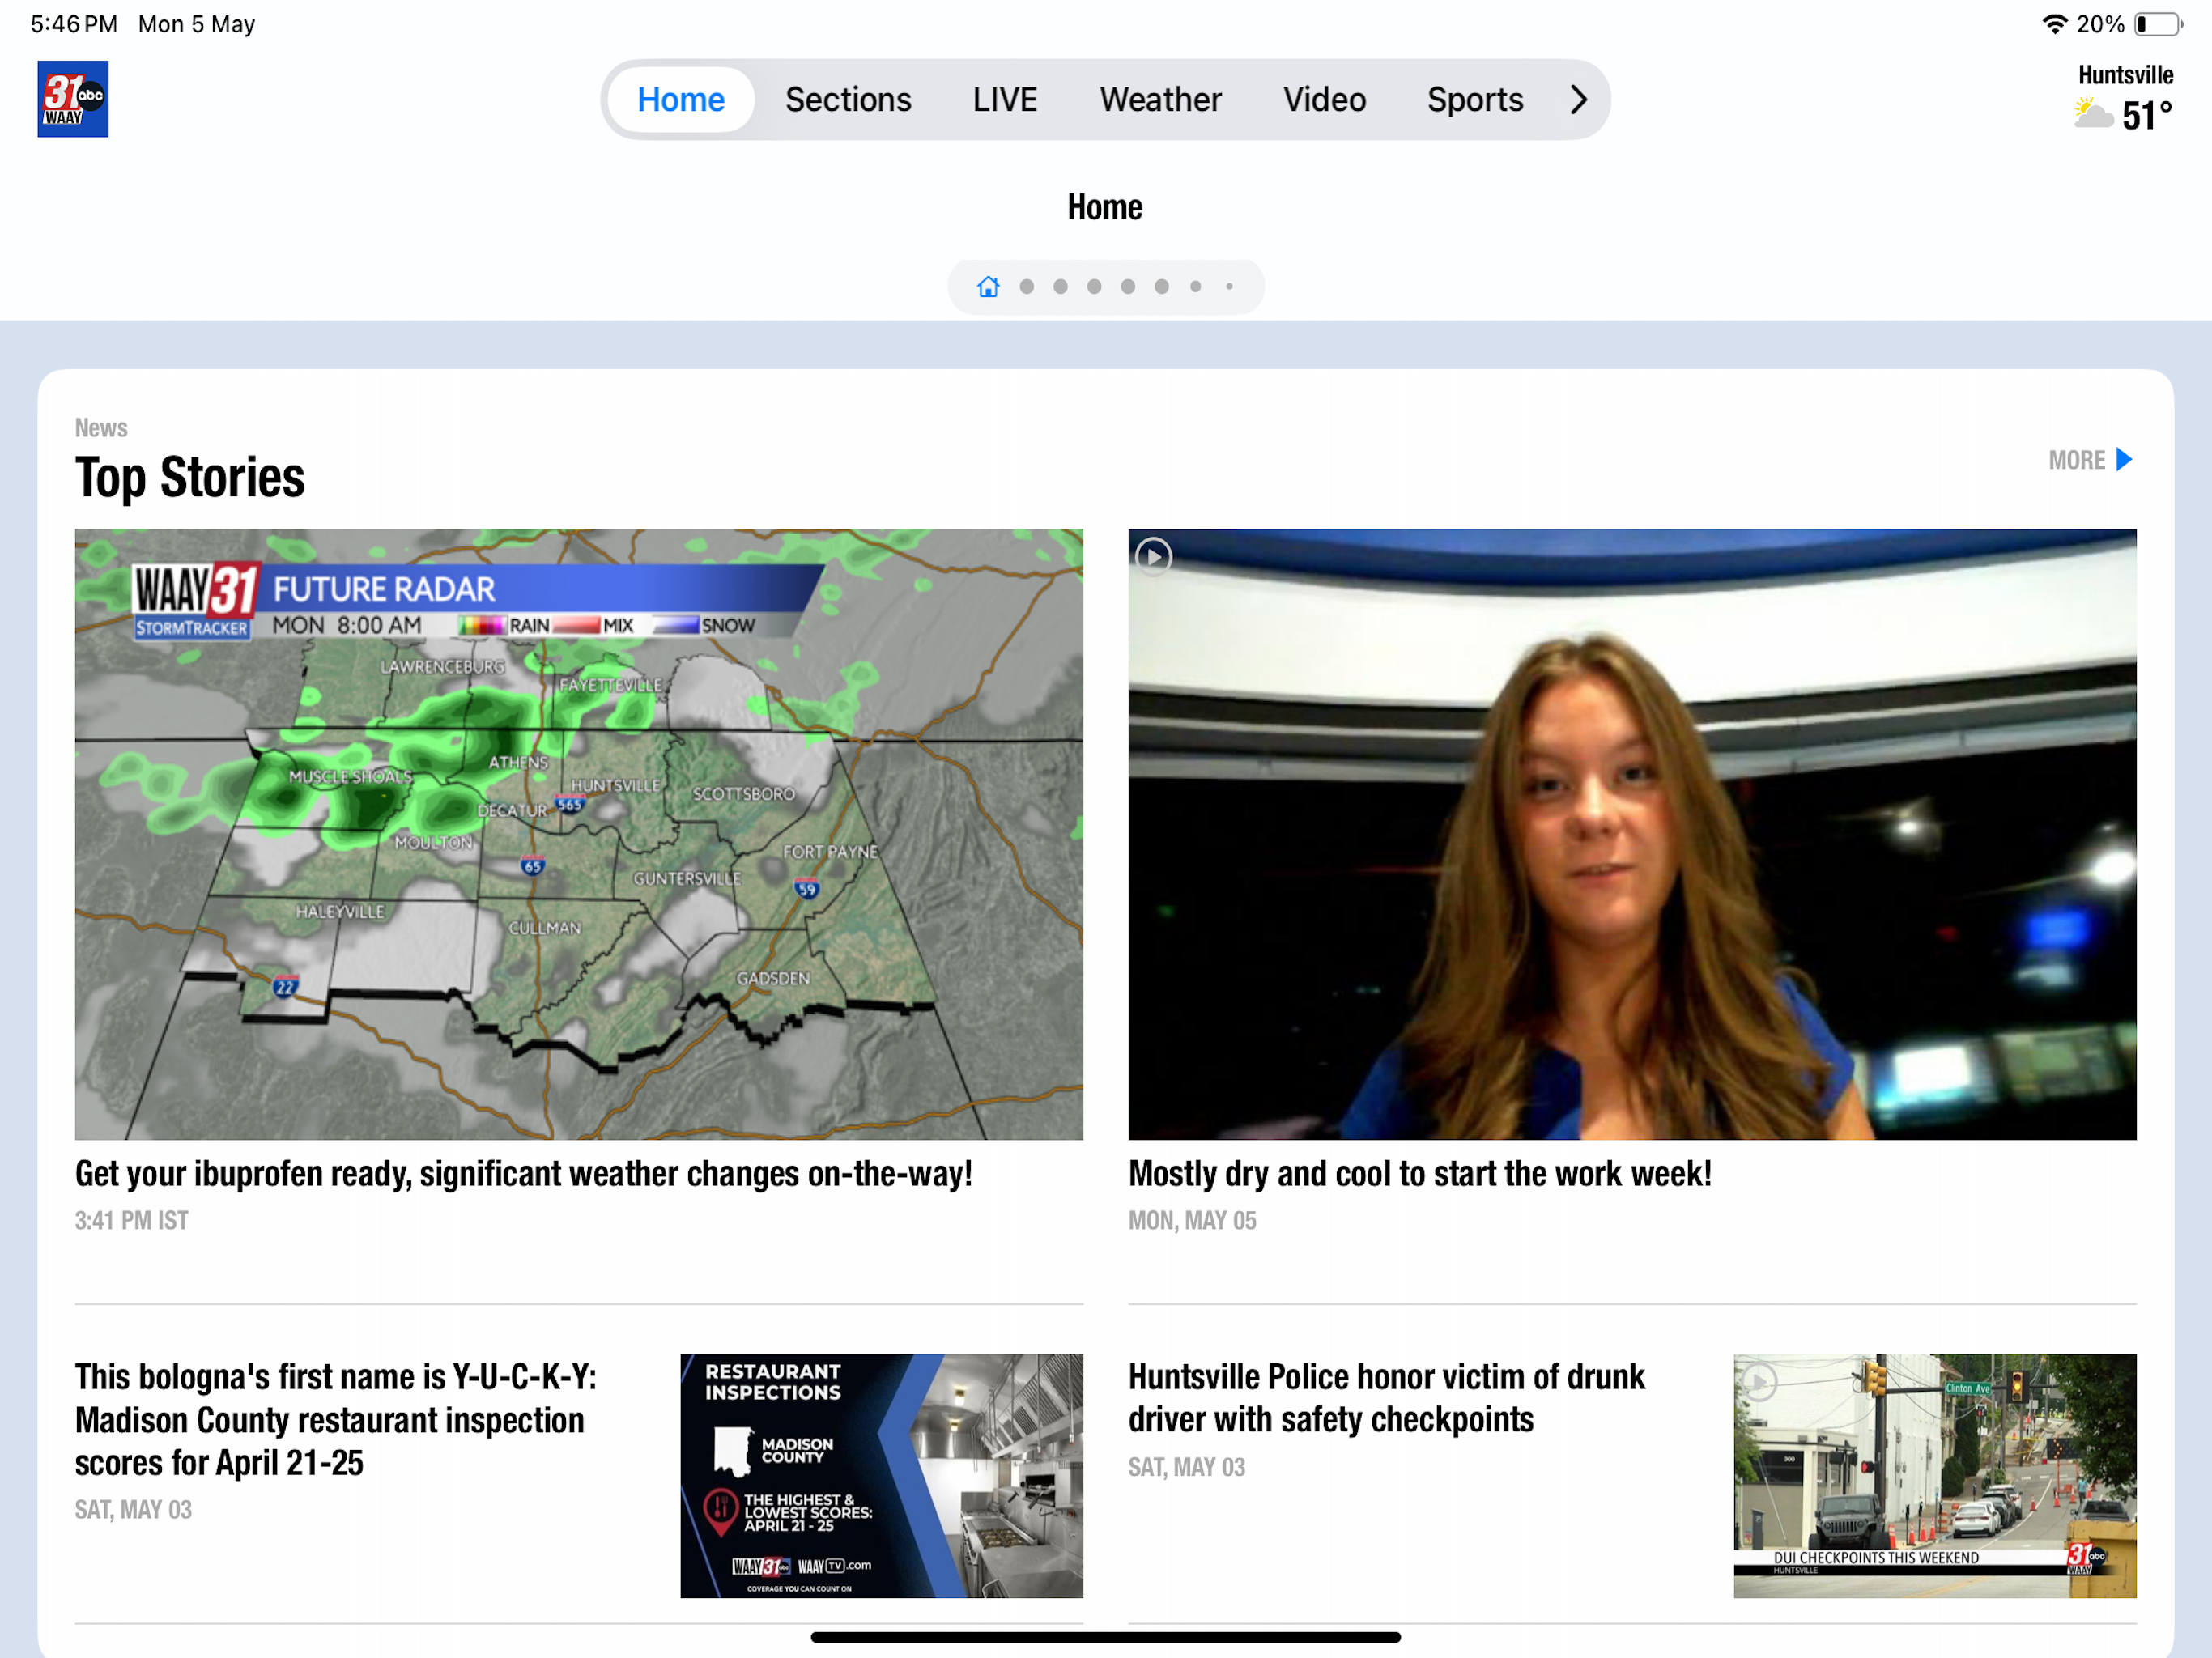This screenshot has width=2212, height=1658.
Task: Open the ibuprofen weather changes headline
Action: coord(523,1173)
